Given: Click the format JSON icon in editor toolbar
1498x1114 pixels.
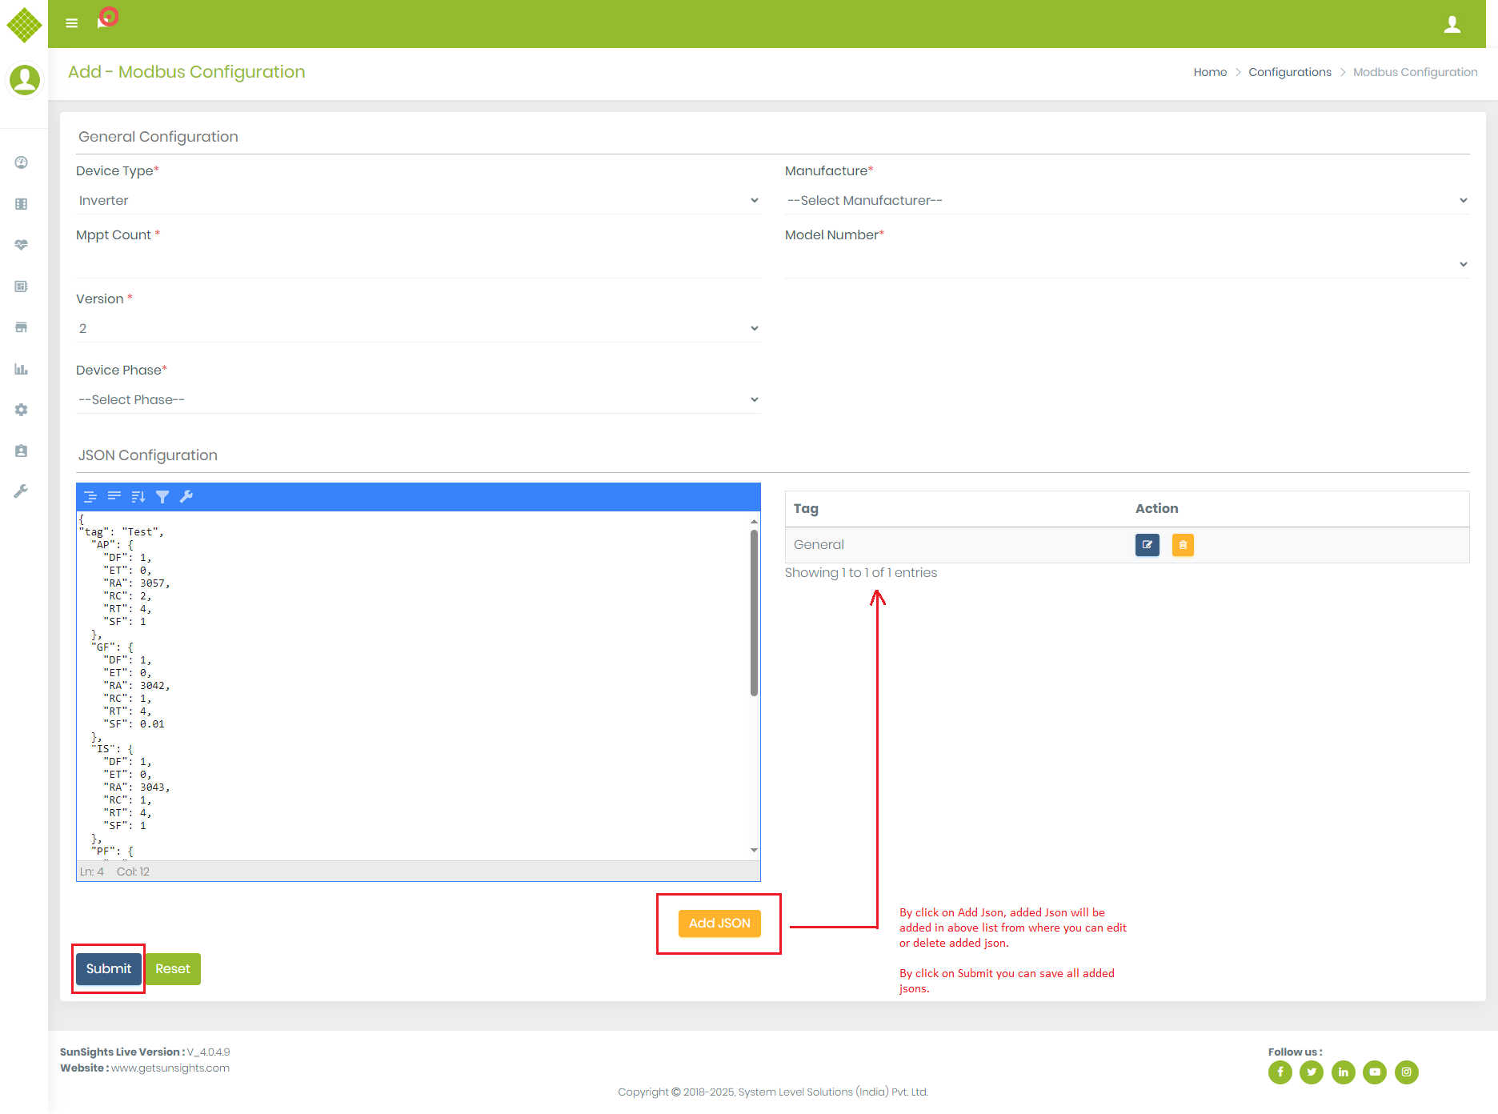Looking at the screenshot, I should (90, 497).
